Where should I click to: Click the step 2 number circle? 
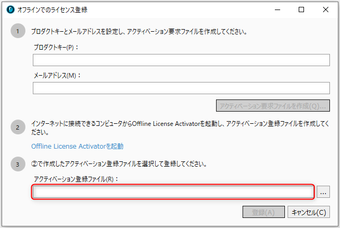pos(18,127)
